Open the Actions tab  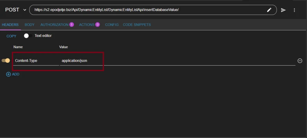(89, 25)
